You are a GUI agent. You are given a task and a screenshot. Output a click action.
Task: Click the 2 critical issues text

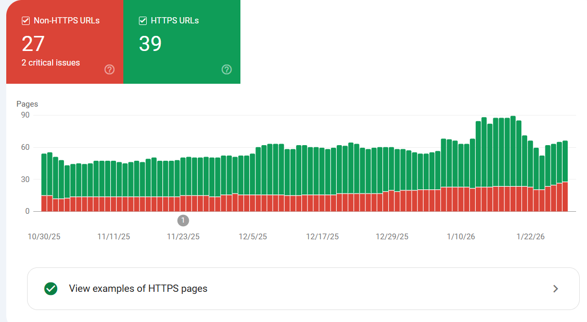coord(50,62)
